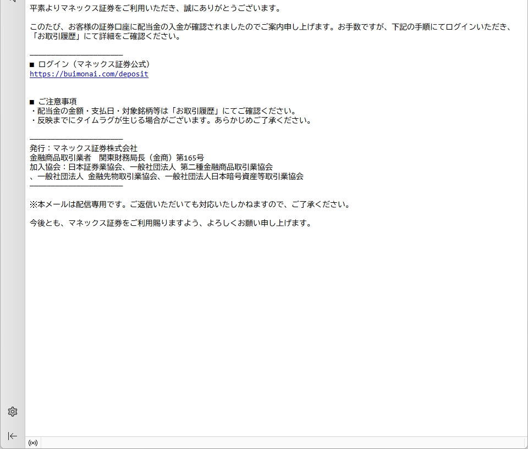Click the '発行:マネックス証券株式会社' line
The height and width of the screenshot is (449, 528).
click(84, 148)
